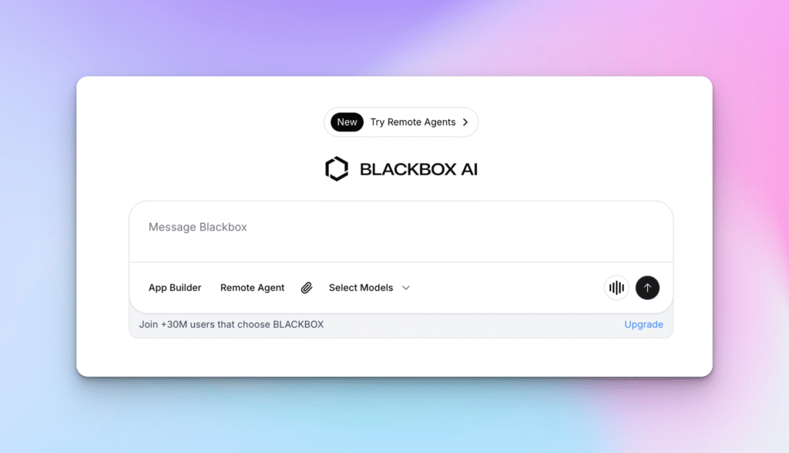Enable the Remote Agent mode

252,288
